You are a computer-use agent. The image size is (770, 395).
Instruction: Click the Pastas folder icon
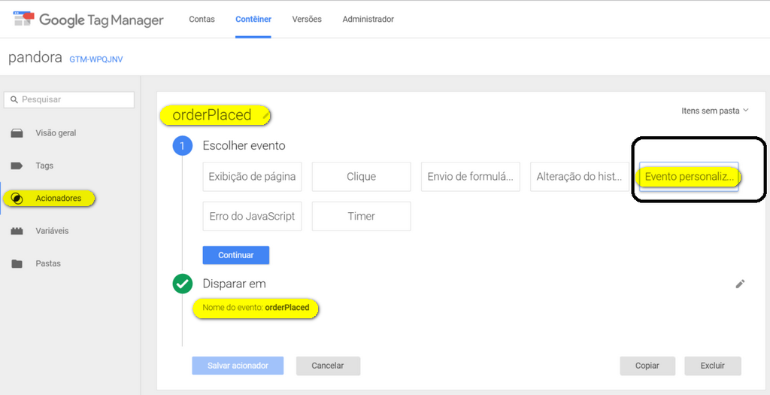point(17,264)
